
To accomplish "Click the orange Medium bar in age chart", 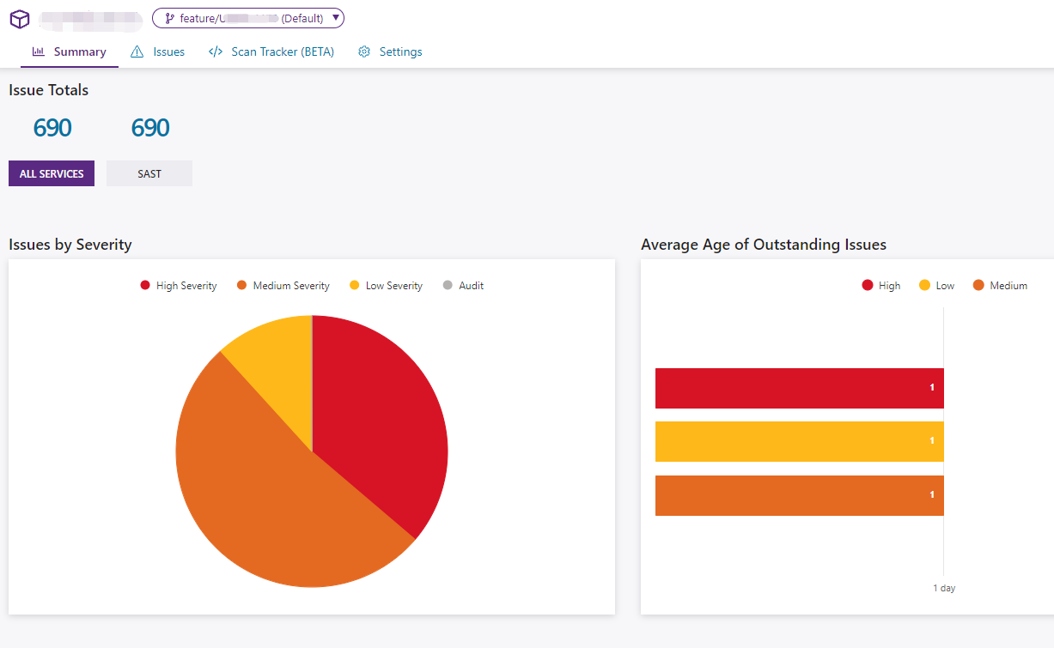I will (x=799, y=495).
